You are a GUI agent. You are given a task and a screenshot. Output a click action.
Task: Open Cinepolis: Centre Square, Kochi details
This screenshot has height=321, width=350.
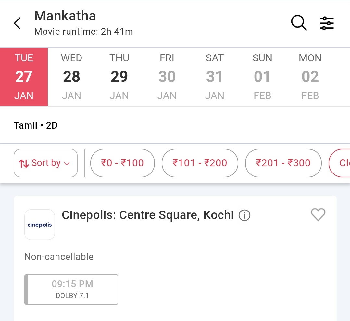coord(147,215)
